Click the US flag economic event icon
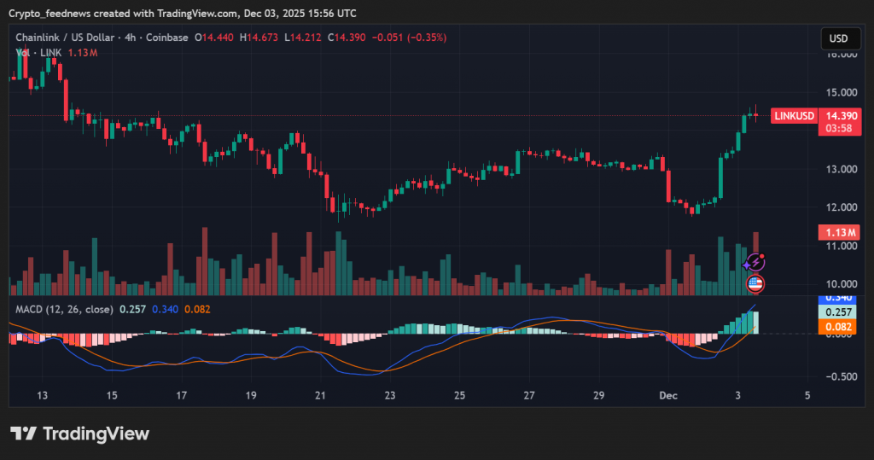Image resolution: width=874 pixels, height=460 pixels. click(755, 284)
